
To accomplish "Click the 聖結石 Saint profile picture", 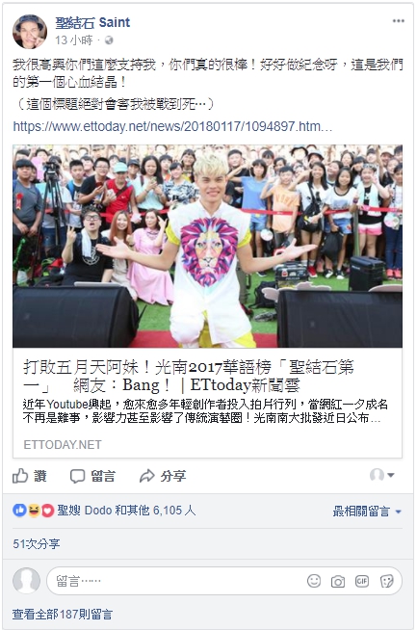I will [30, 32].
